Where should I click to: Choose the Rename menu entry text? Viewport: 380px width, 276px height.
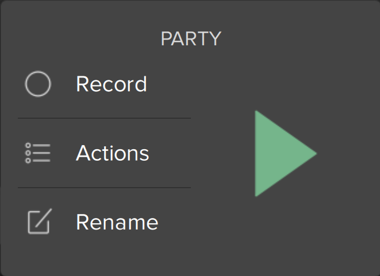point(117,222)
